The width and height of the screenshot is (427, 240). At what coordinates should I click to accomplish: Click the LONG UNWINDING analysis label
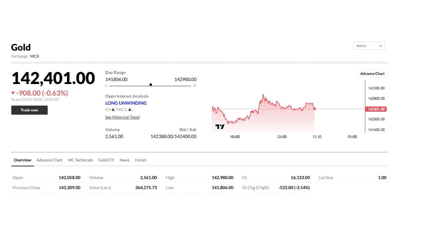coord(126,103)
